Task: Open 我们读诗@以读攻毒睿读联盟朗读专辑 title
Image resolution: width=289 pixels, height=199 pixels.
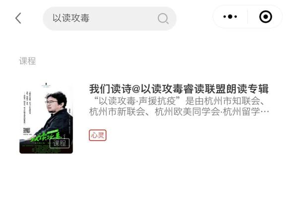Action: pyautogui.click(x=179, y=89)
